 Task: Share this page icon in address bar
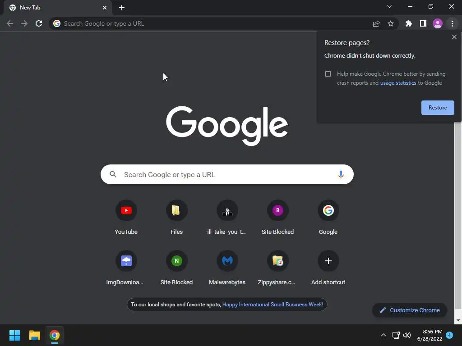[376, 23]
